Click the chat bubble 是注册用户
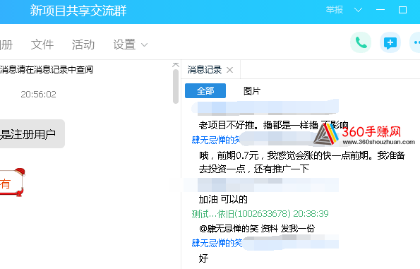Viewport: 420px width, 269px height. click(x=32, y=134)
